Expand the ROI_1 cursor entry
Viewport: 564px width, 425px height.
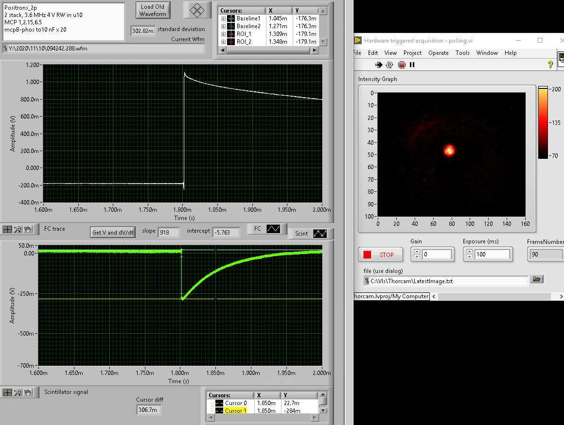click(223, 34)
